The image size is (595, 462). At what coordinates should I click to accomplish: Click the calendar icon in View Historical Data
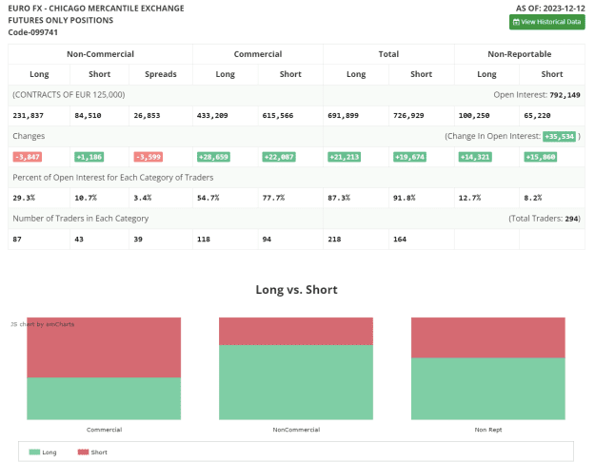pos(516,22)
